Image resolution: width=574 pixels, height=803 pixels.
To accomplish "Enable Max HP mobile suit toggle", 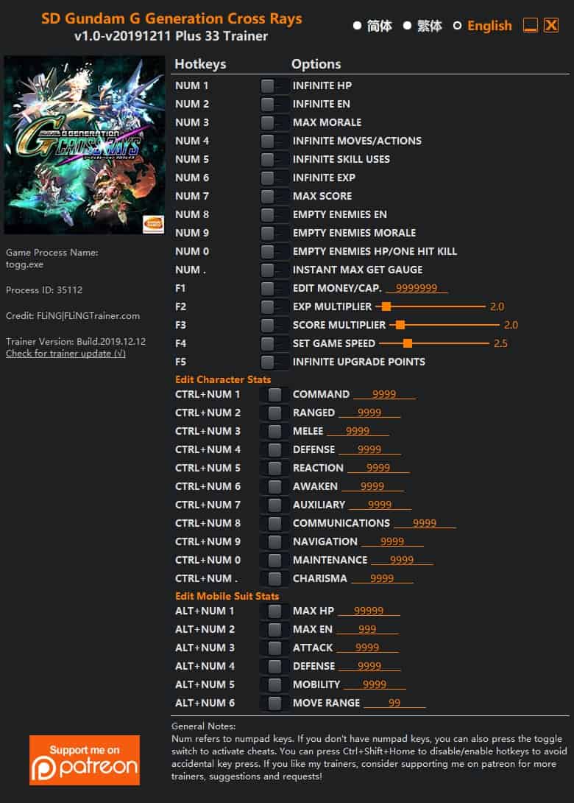I will (274, 611).
